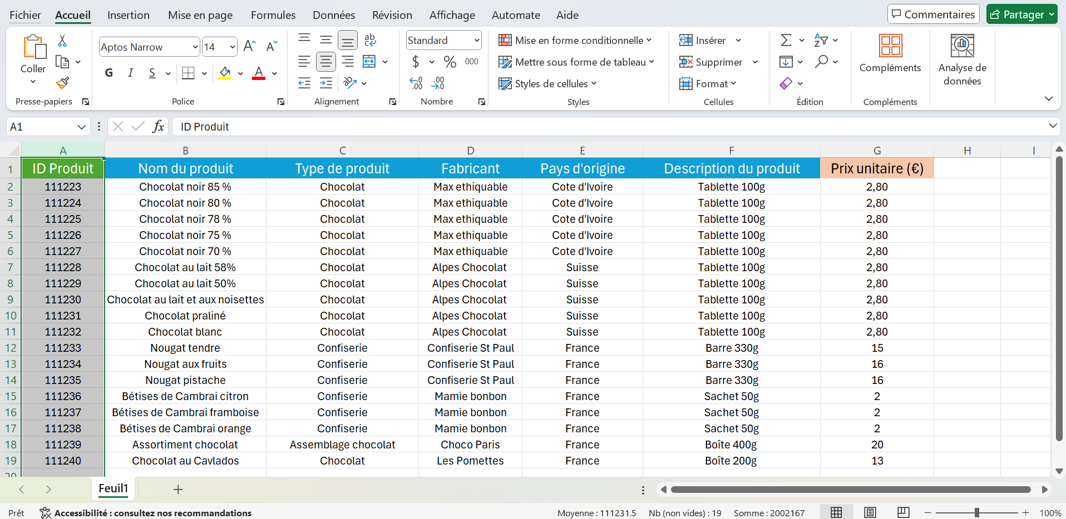Click the Insert Function fx icon

(158, 127)
